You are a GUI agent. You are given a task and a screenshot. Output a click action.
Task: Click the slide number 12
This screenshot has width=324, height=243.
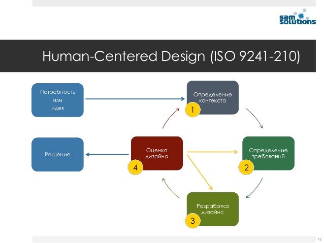pyautogui.click(x=319, y=239)
